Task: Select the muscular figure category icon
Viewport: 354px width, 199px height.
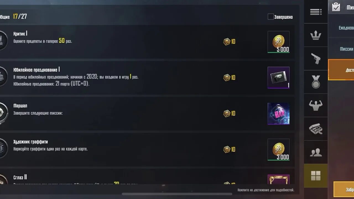Action: [316, 105]
